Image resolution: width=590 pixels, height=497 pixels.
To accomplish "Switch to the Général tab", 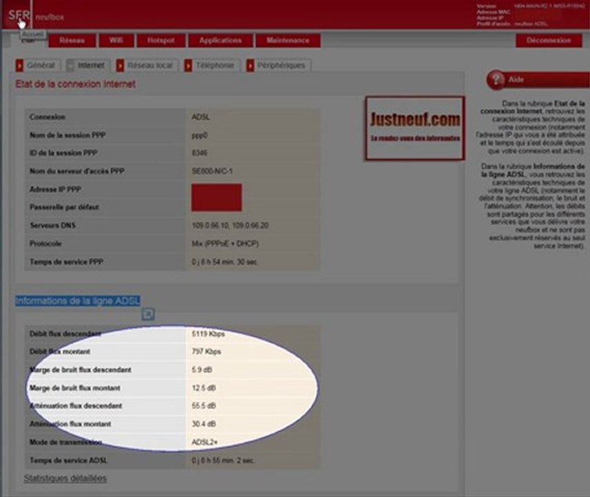I will (x=41, y=66).
